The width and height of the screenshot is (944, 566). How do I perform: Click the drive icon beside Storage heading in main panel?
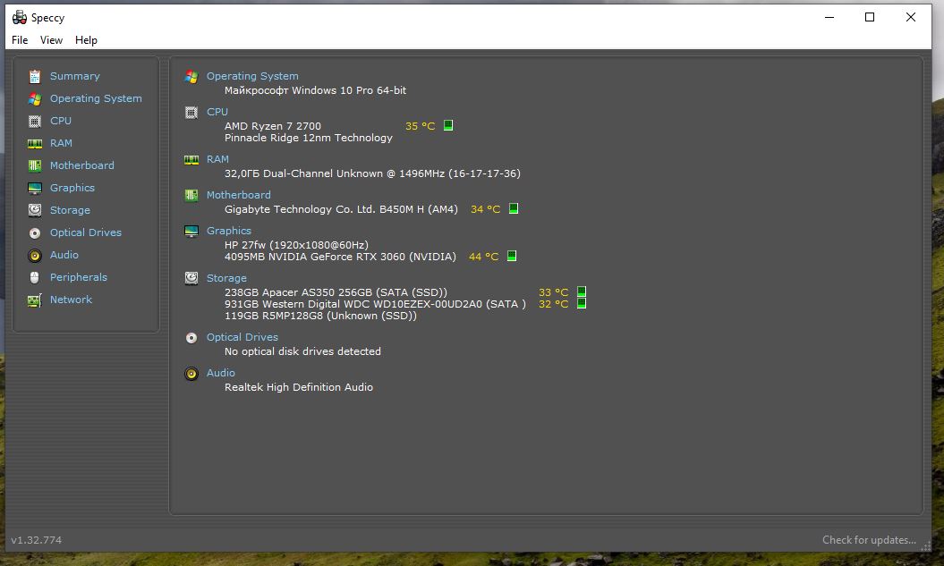191,278
